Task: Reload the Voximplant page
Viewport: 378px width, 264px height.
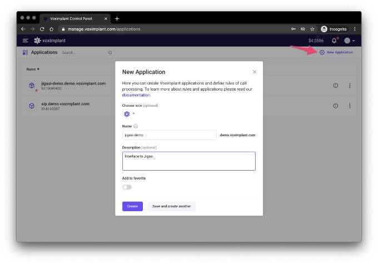Action: click(42, 29)
